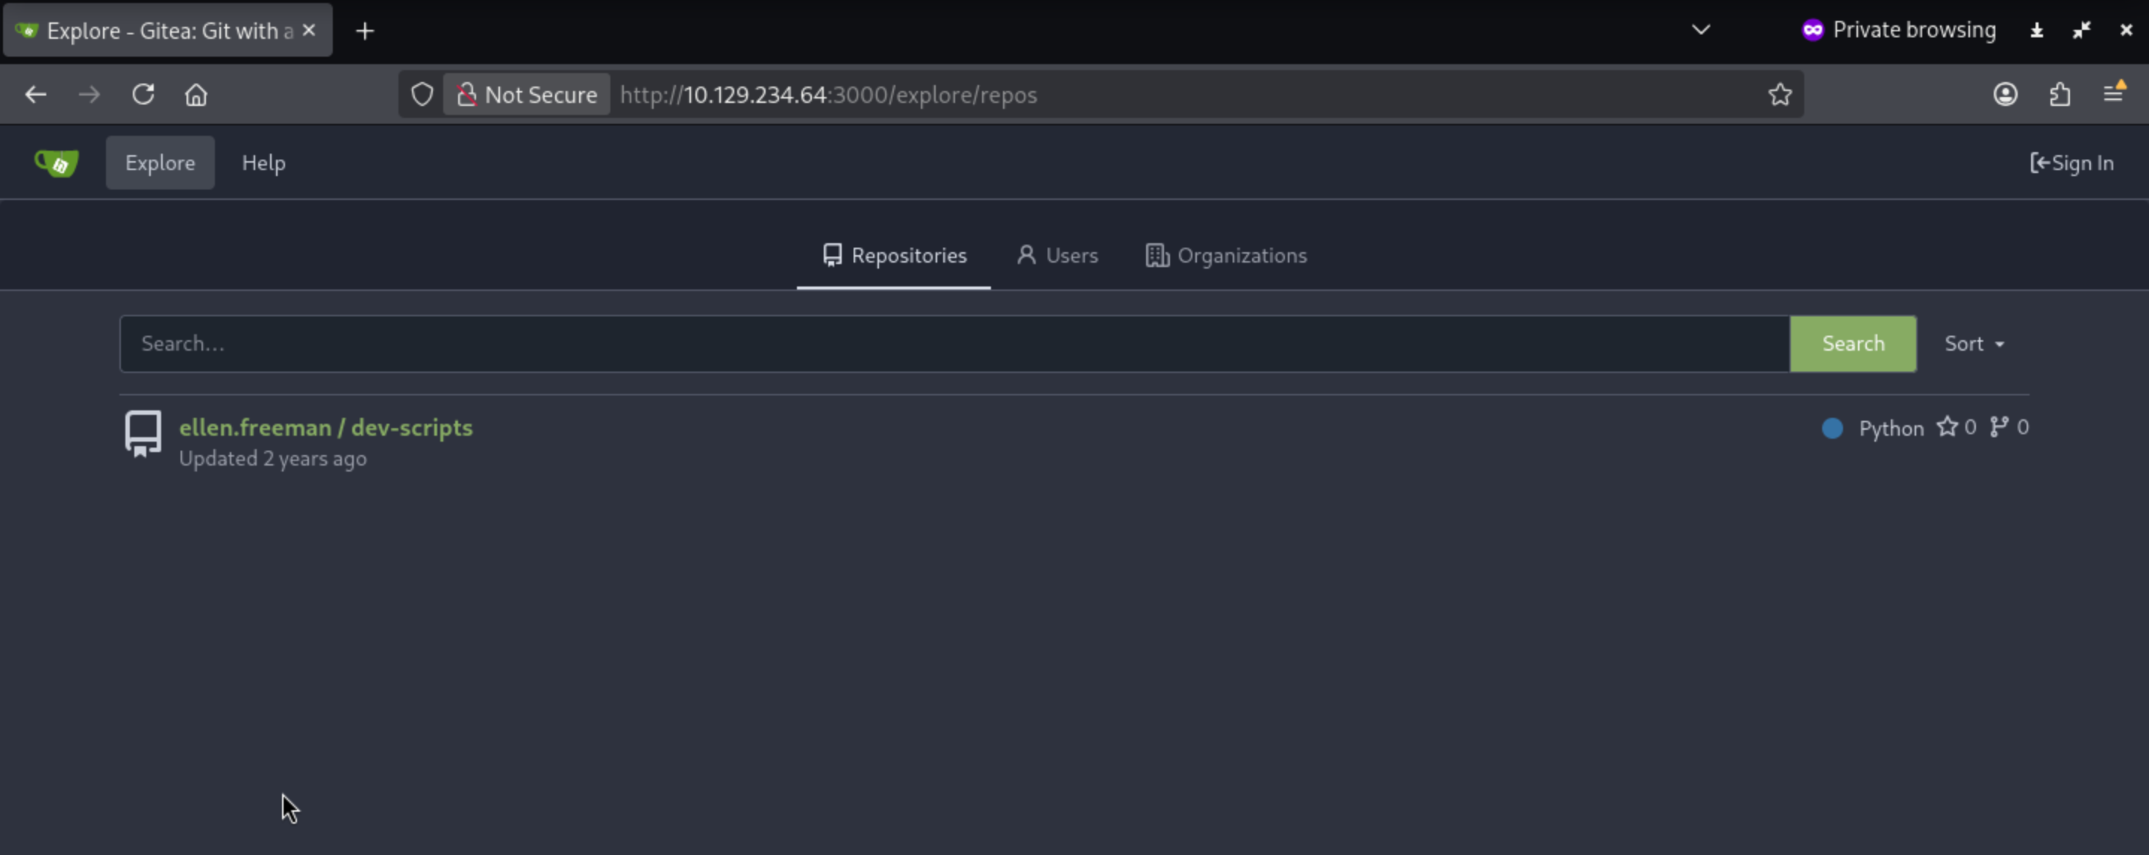The width and height of the screenshot is (2149, 855).
Task: Focus the repository Search input field
Action: 954,344
